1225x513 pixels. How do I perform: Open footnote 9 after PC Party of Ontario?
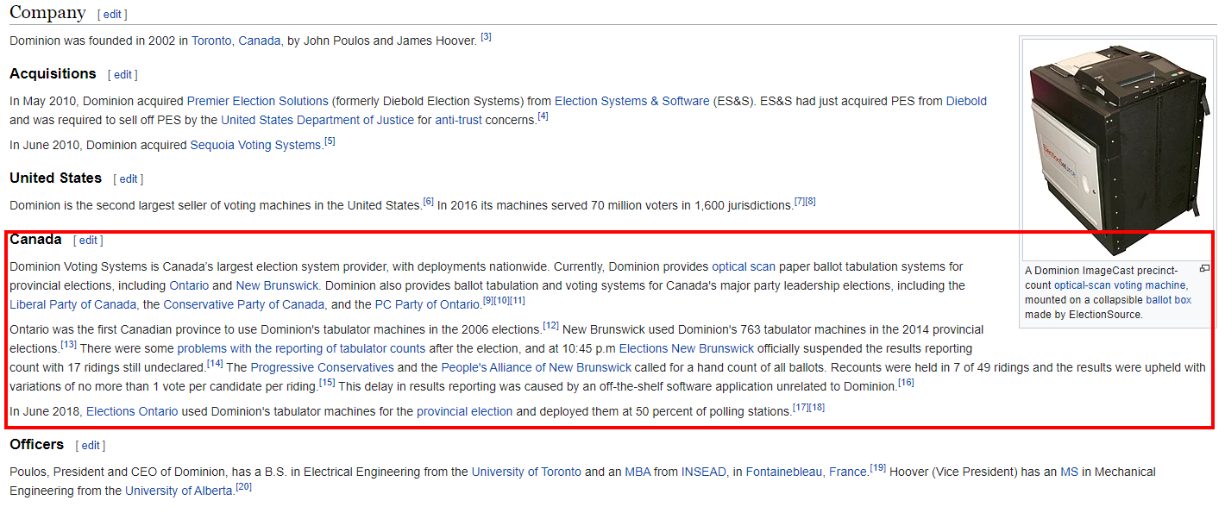pos(488,300)
